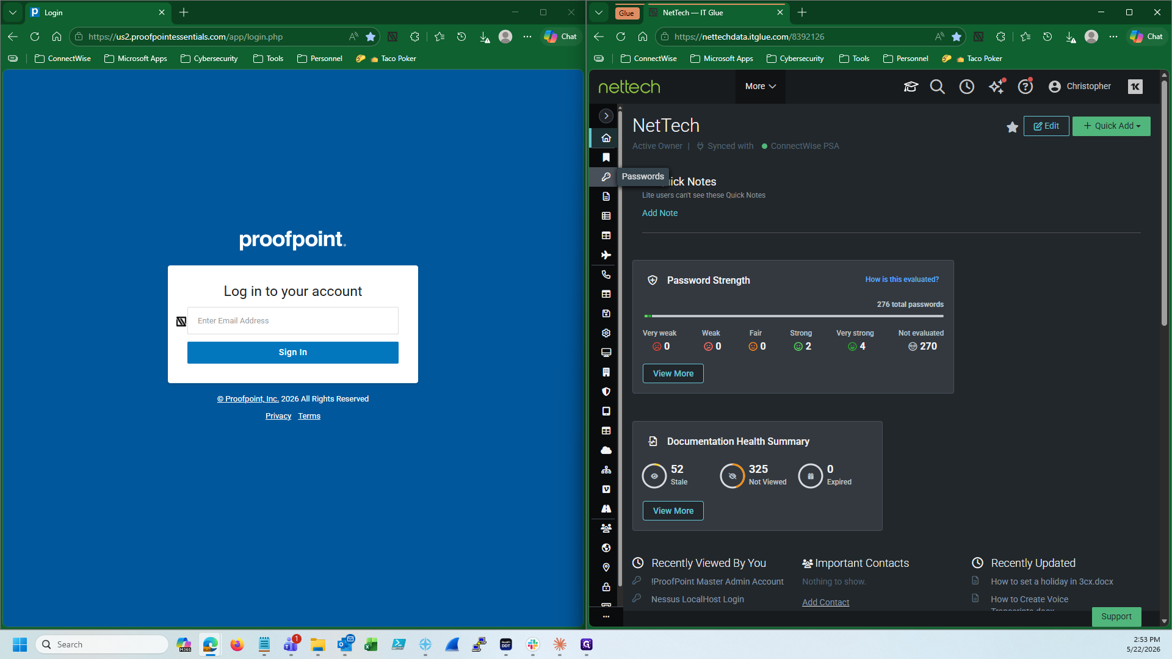Open Proofpoint Privacy link
The height and width of the screenshot is (659, 1172).
tap(278, 416)
